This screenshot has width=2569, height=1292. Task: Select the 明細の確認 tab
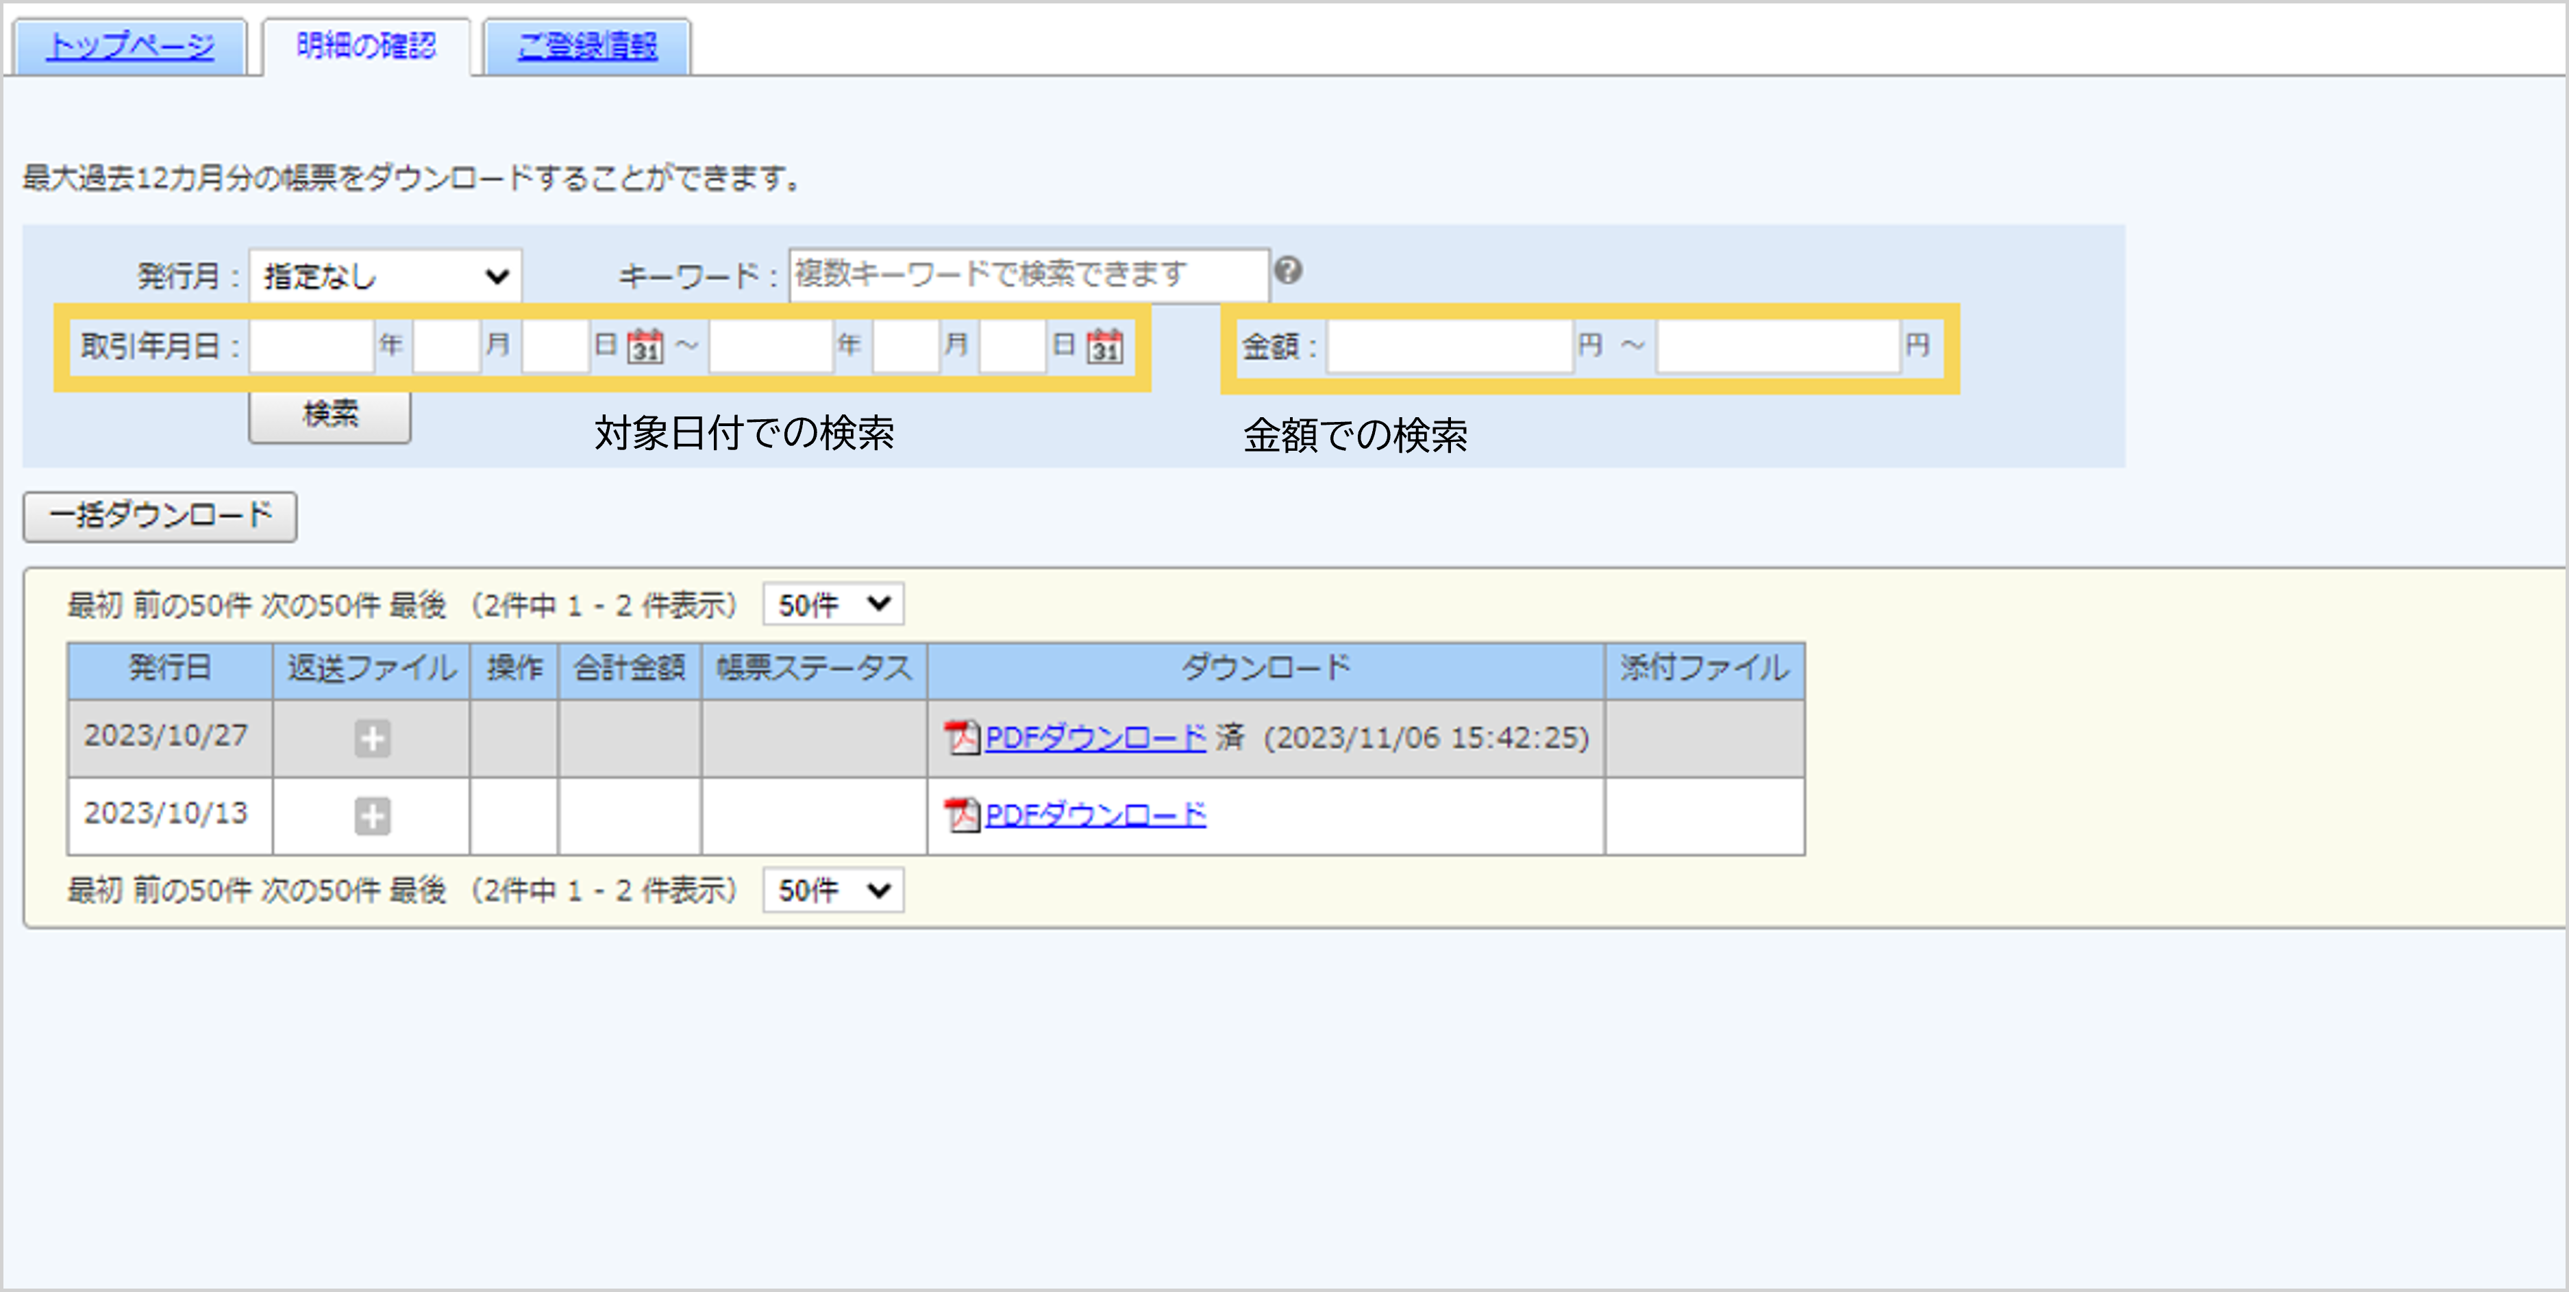[x=366, y=45]
